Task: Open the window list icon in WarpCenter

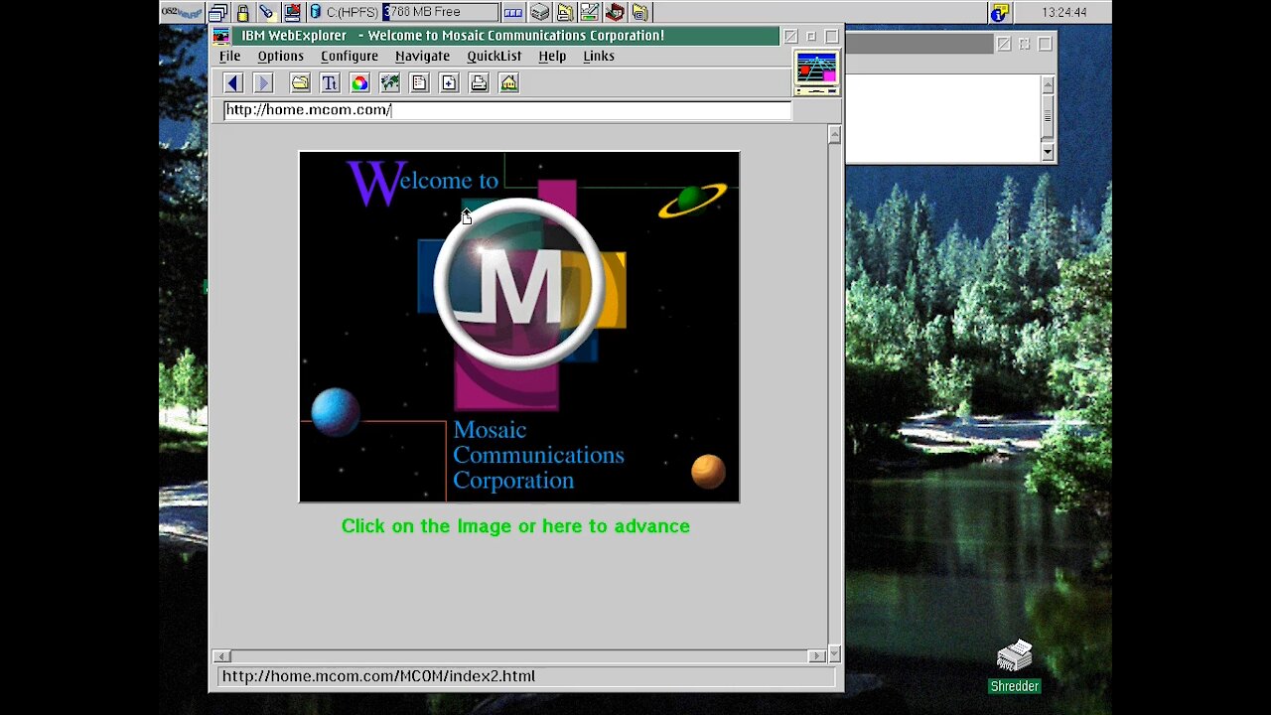Action: (218, 13)
